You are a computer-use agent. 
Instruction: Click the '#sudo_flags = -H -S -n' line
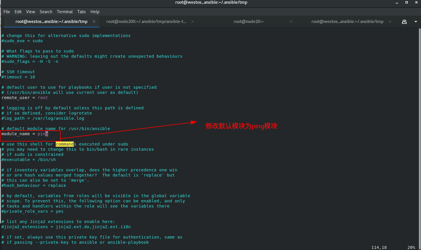(30, 61)
